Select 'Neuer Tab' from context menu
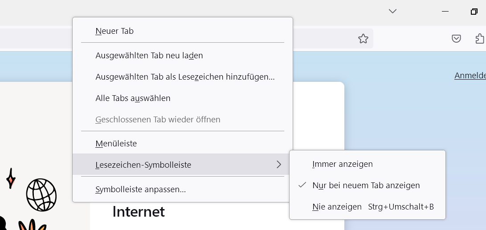 pos(114,31)
